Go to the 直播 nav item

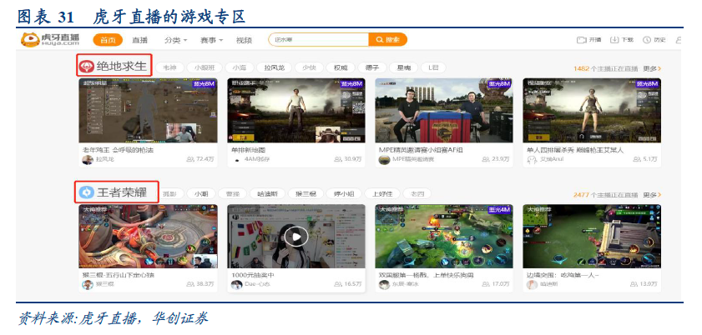(x=139, y=40)
